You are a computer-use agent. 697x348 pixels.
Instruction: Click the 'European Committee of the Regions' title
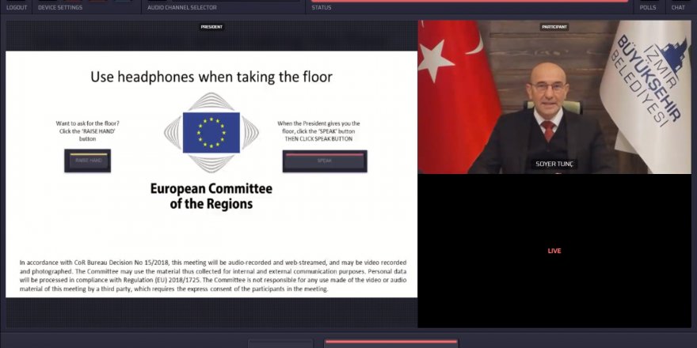(211, 196)
